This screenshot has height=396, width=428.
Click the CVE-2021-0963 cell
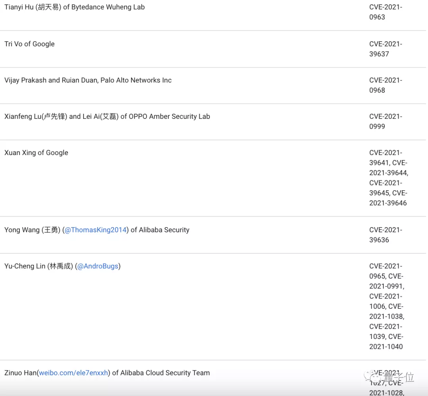pyautogui.click(x=385, y=12)
